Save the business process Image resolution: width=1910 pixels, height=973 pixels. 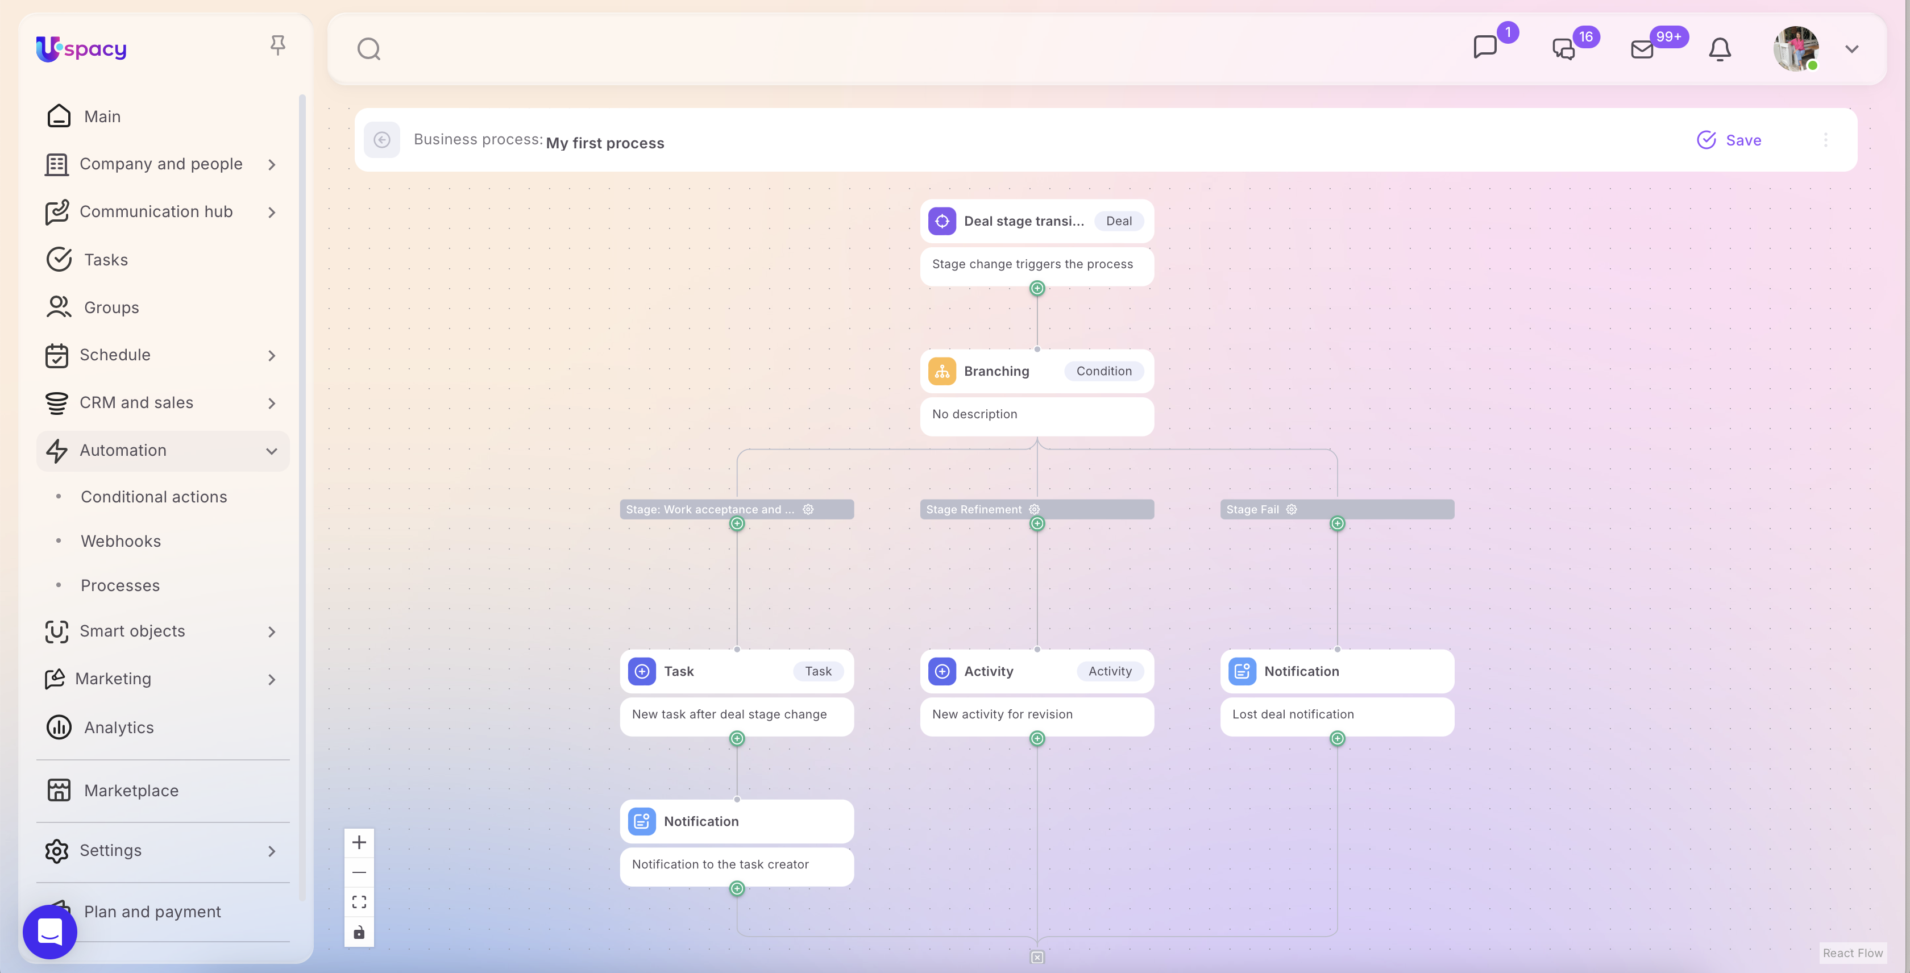(x=1729, y=140)
